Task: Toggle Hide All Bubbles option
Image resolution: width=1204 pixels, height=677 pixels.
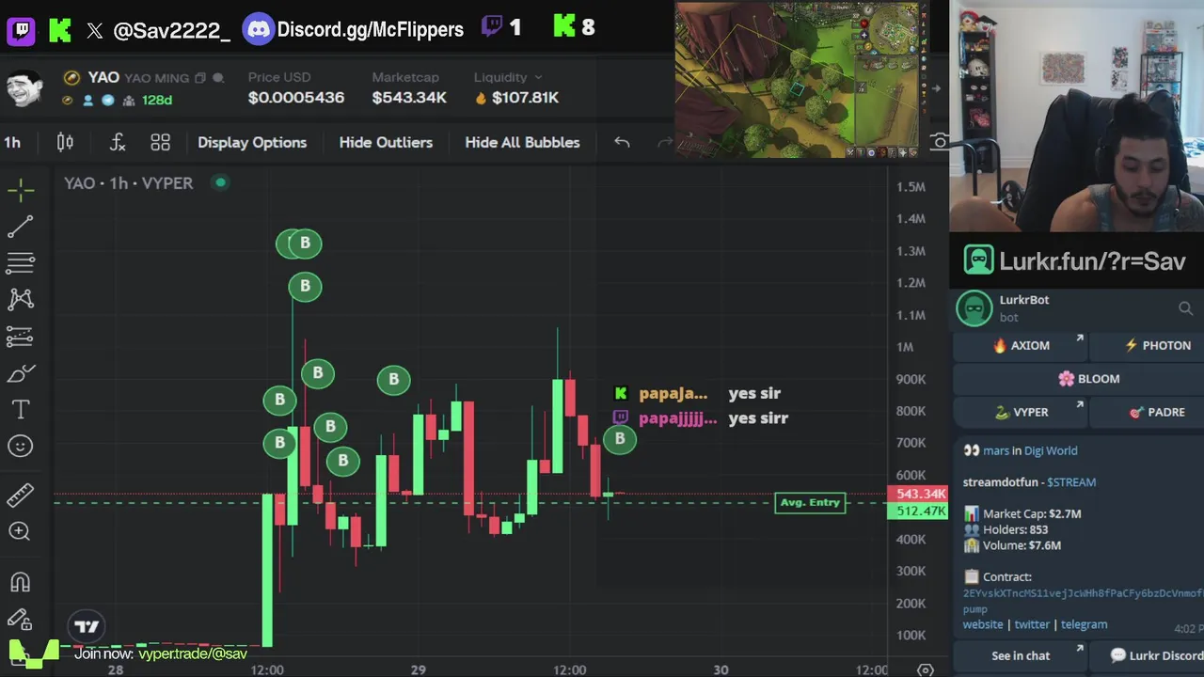Action: click(x=522, y=142)
